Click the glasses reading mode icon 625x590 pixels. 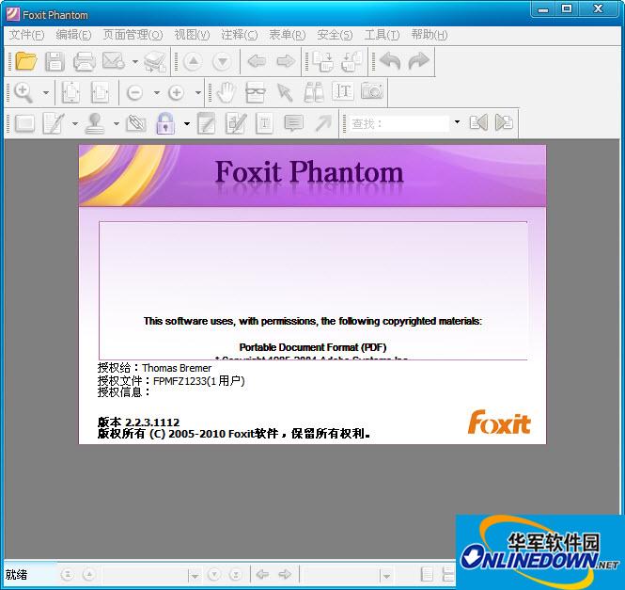point(255,92)
